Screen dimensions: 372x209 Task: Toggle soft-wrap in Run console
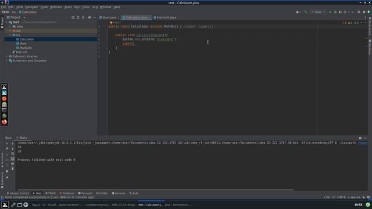click(x=13, y=153)
